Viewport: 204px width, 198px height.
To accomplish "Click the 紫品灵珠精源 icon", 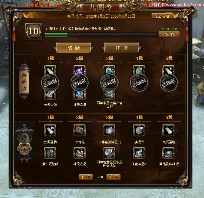I will (x=169, y=153).
